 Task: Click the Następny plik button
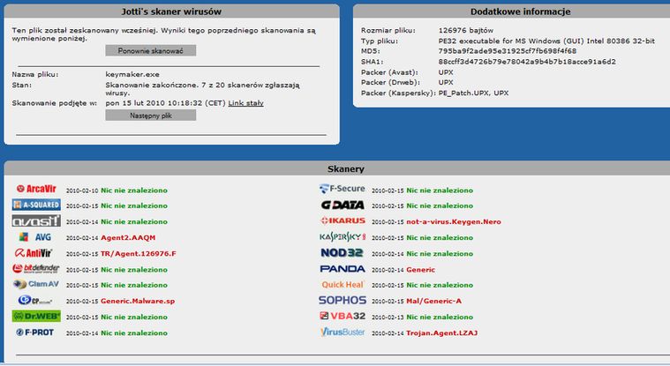pos(151,116)
